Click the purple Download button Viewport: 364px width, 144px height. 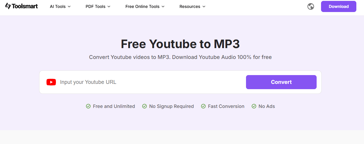click(x=339, y=6)
